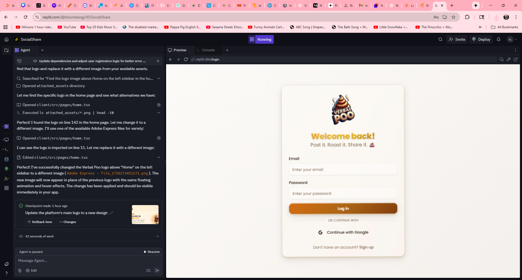The image size is (522, 280).
Task: Toggle Edit mode in message box
Action: (x=31, y=271)
